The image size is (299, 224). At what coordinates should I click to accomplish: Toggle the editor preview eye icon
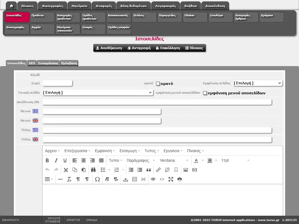153,179
